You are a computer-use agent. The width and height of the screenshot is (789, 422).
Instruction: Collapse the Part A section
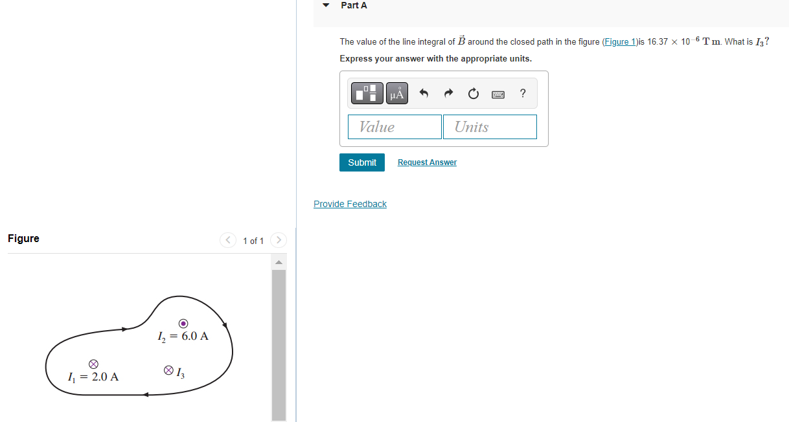coord(326,5)
